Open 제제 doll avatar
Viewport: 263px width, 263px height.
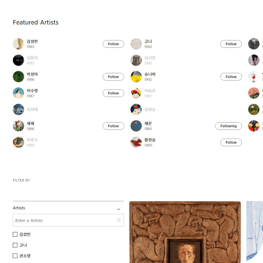pos(18,126)
